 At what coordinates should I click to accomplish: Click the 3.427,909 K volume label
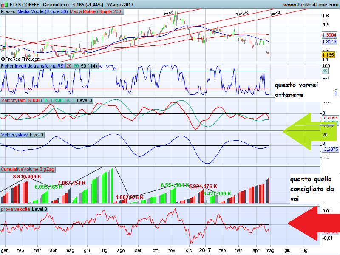point(217,194)
